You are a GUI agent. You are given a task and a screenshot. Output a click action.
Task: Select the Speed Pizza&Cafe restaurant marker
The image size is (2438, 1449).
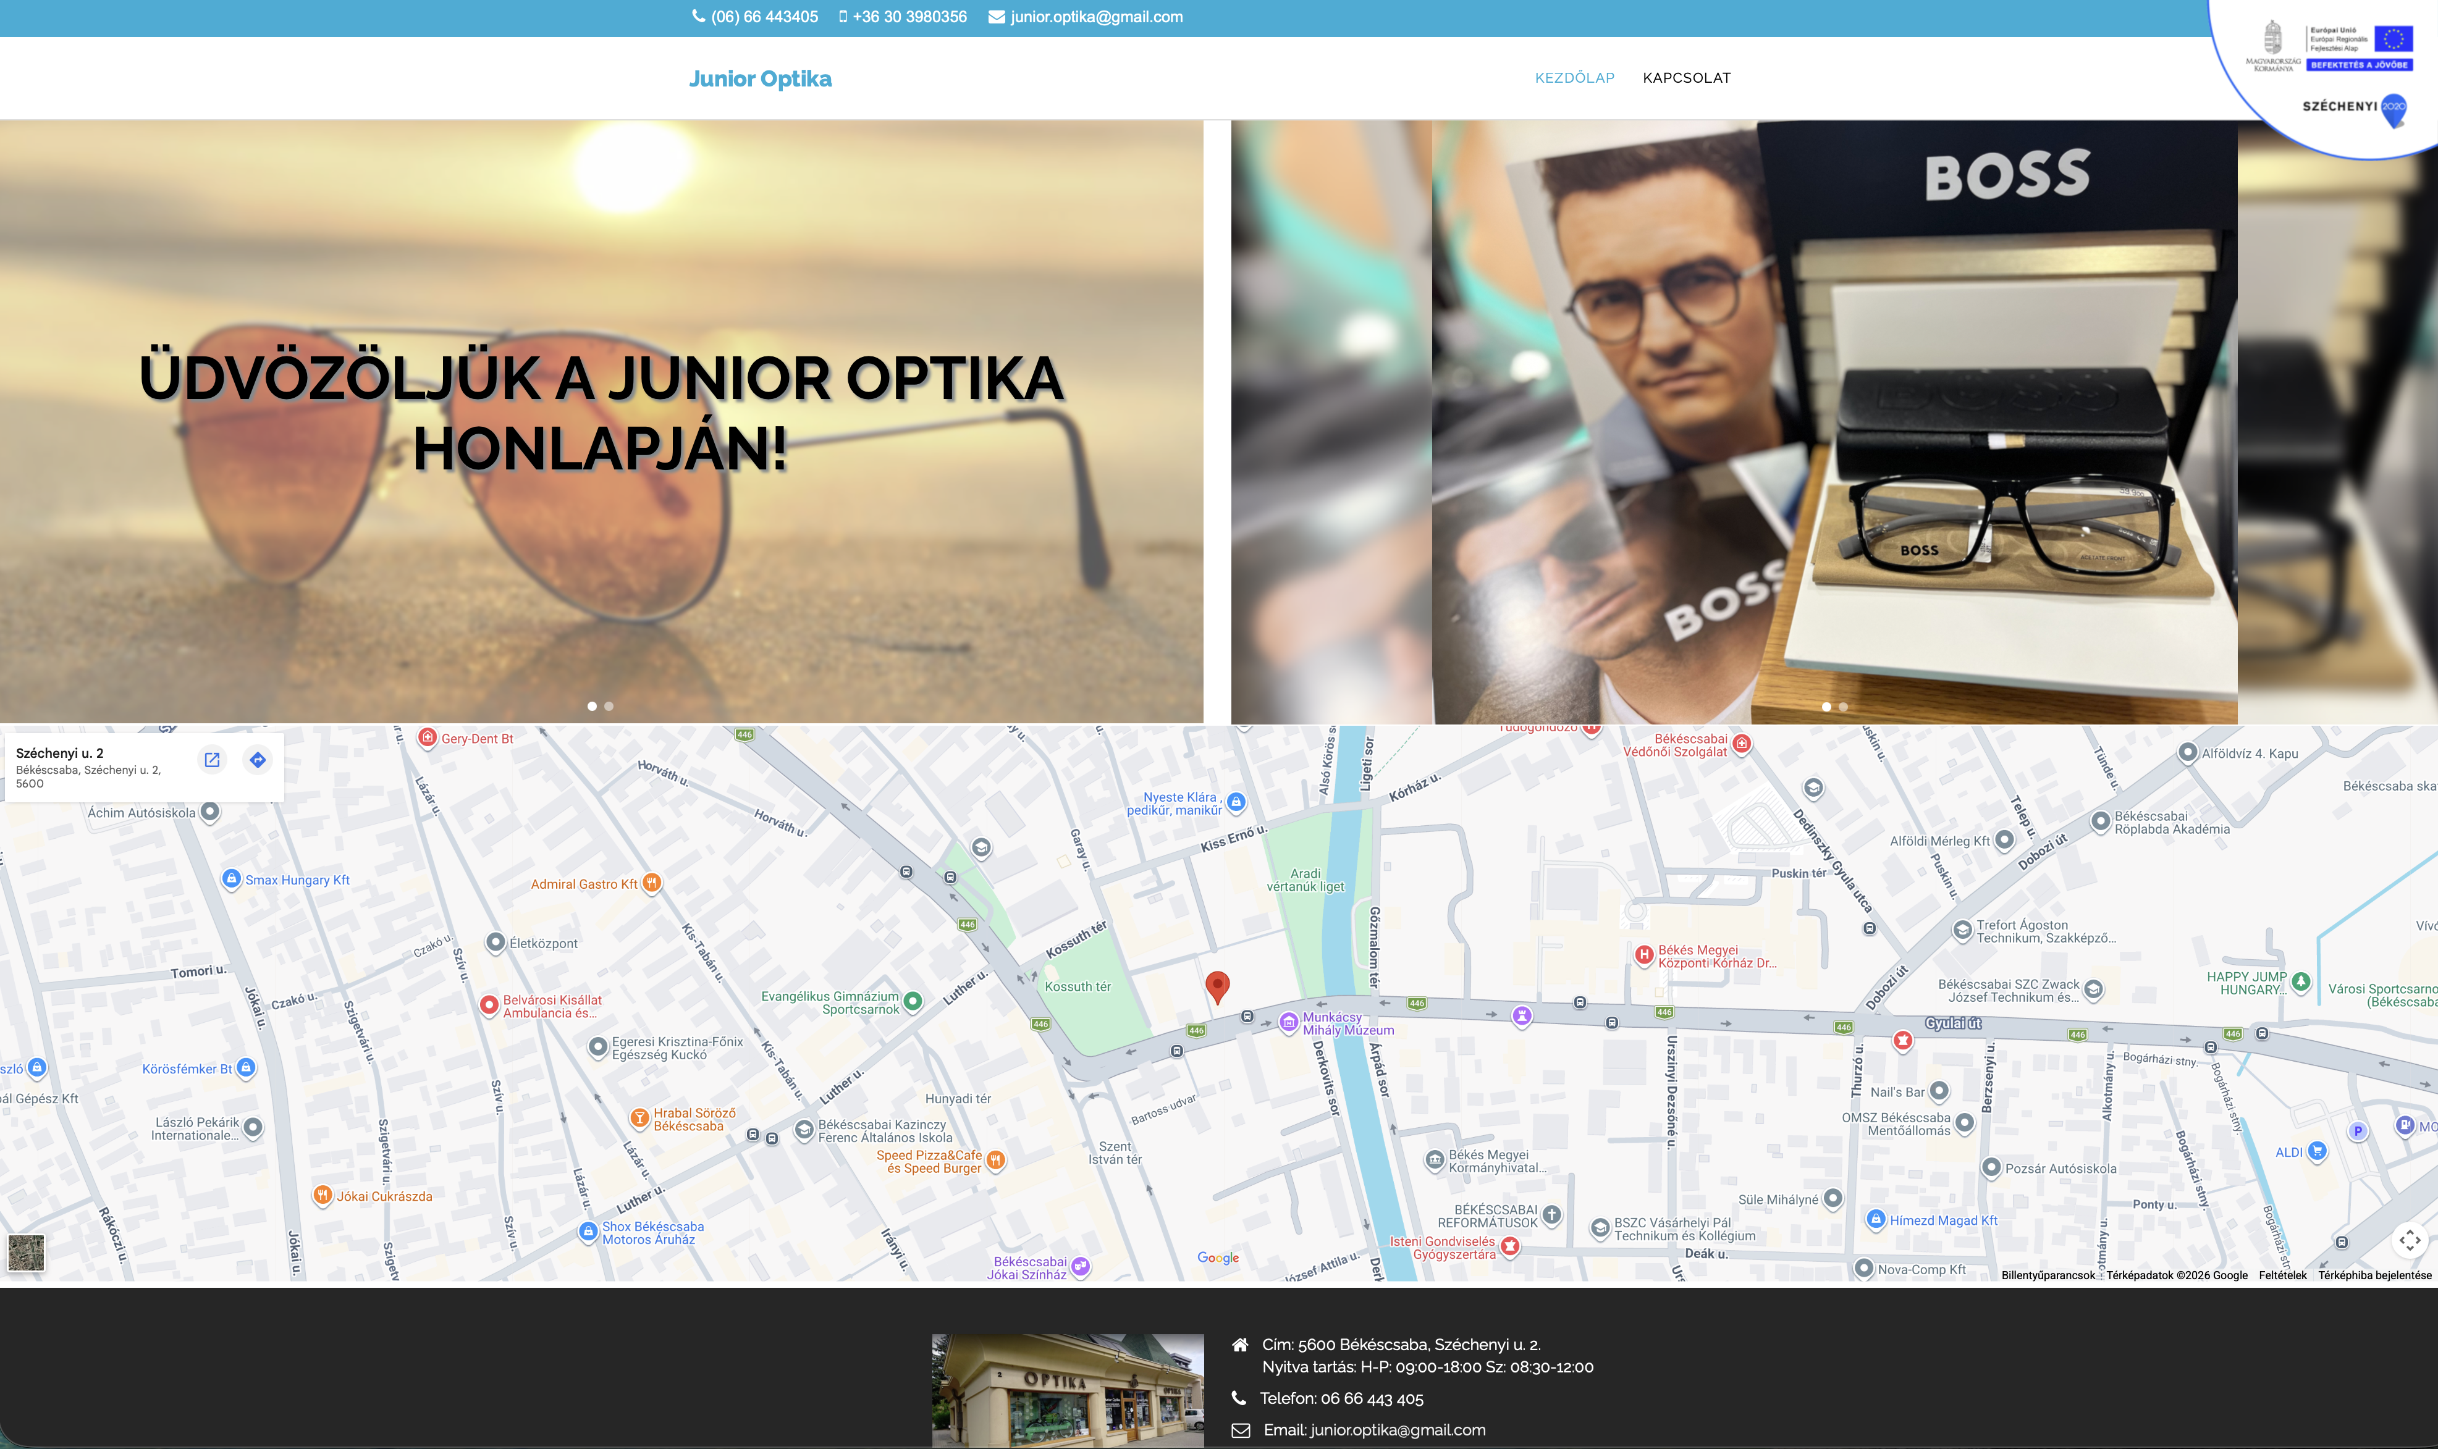click(995, 1160)
